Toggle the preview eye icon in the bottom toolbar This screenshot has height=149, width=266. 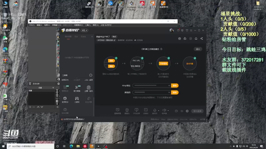click(182, 111)
